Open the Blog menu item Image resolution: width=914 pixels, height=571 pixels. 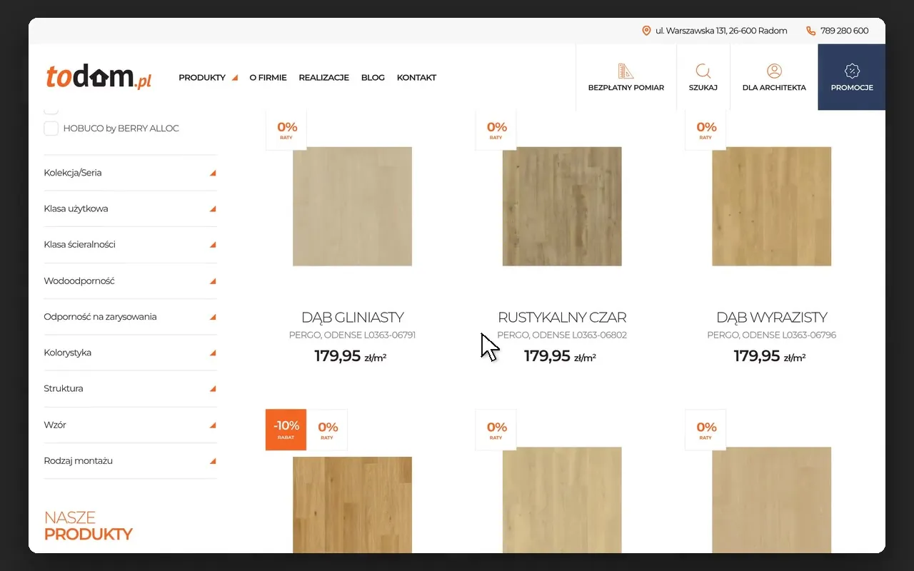373,77
